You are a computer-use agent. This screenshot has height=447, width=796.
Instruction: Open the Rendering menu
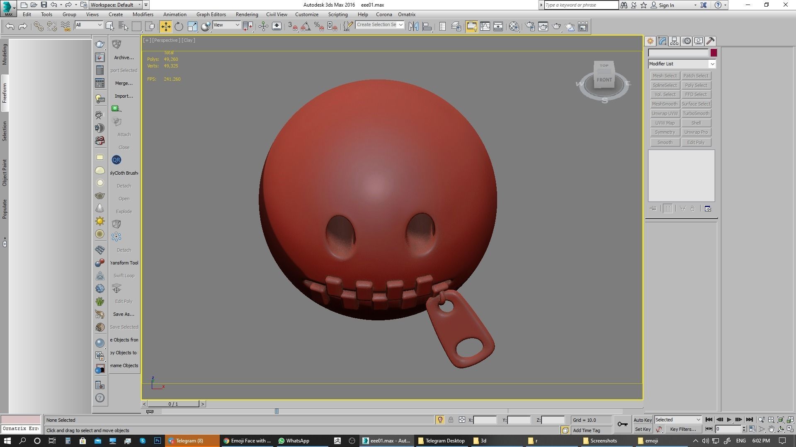click(247, 14)
